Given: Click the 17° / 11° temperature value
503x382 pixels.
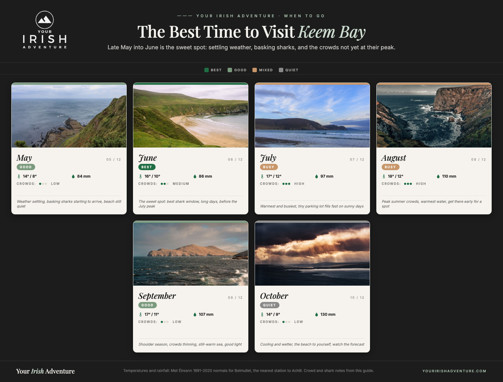Looking at the screenshot, I should coord(152,315).
